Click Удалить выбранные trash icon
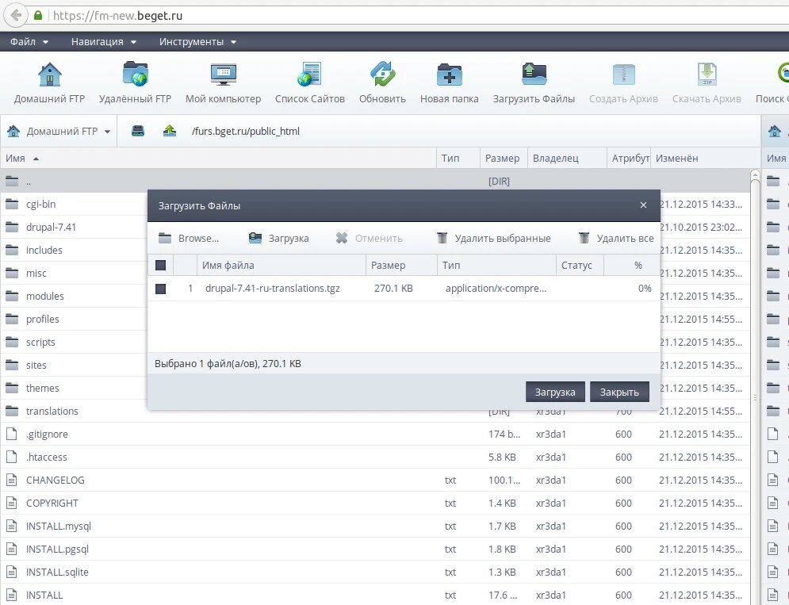The width and height of the screenshot is (789, 605). 442,238
